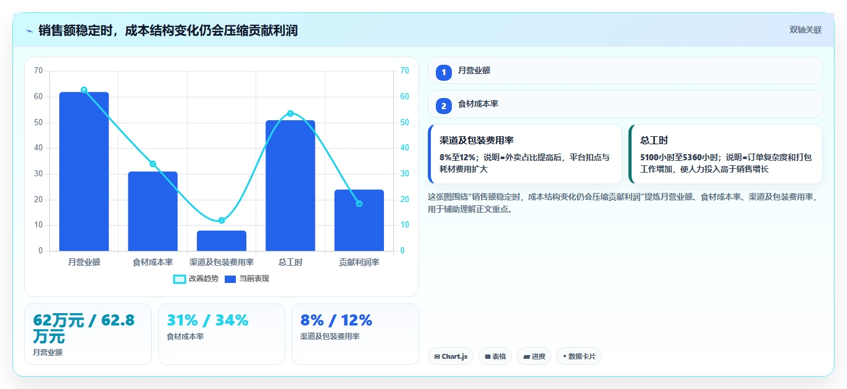Click the 双轴关联 label in header
The width and height of the screenshot is (847, 389).
tap(805, 30)
